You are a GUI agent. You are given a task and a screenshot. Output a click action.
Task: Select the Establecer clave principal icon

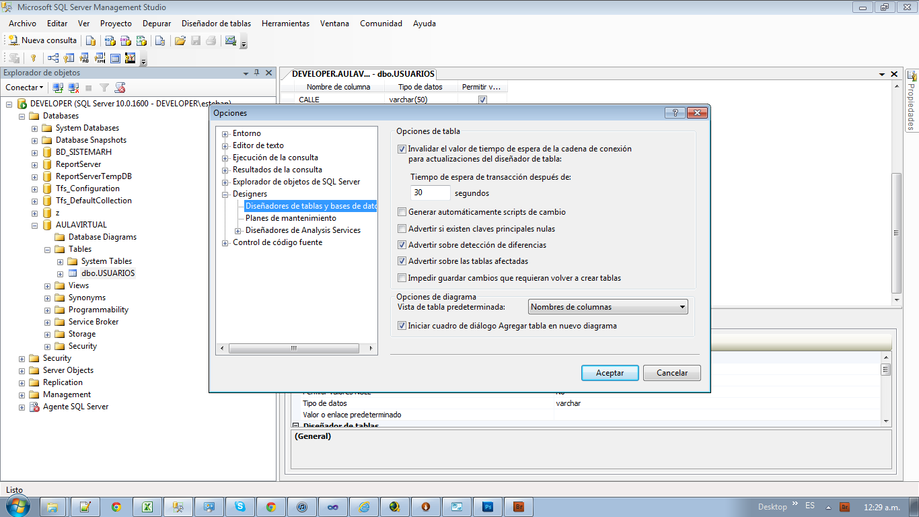tap(33, 58)
